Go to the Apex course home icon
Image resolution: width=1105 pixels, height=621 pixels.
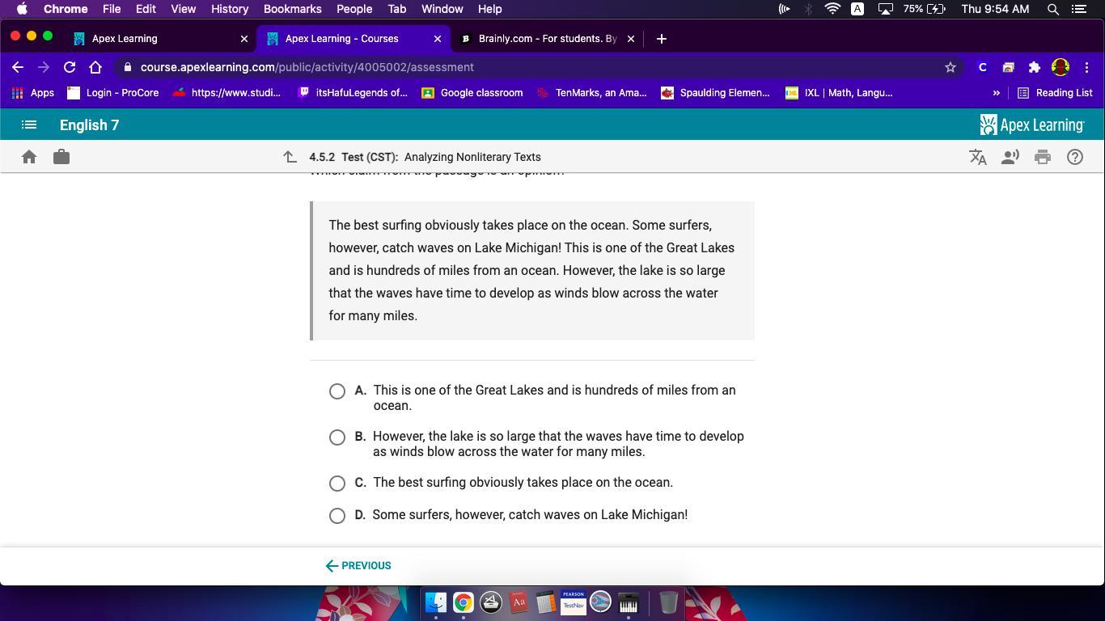tap(29, 157)
